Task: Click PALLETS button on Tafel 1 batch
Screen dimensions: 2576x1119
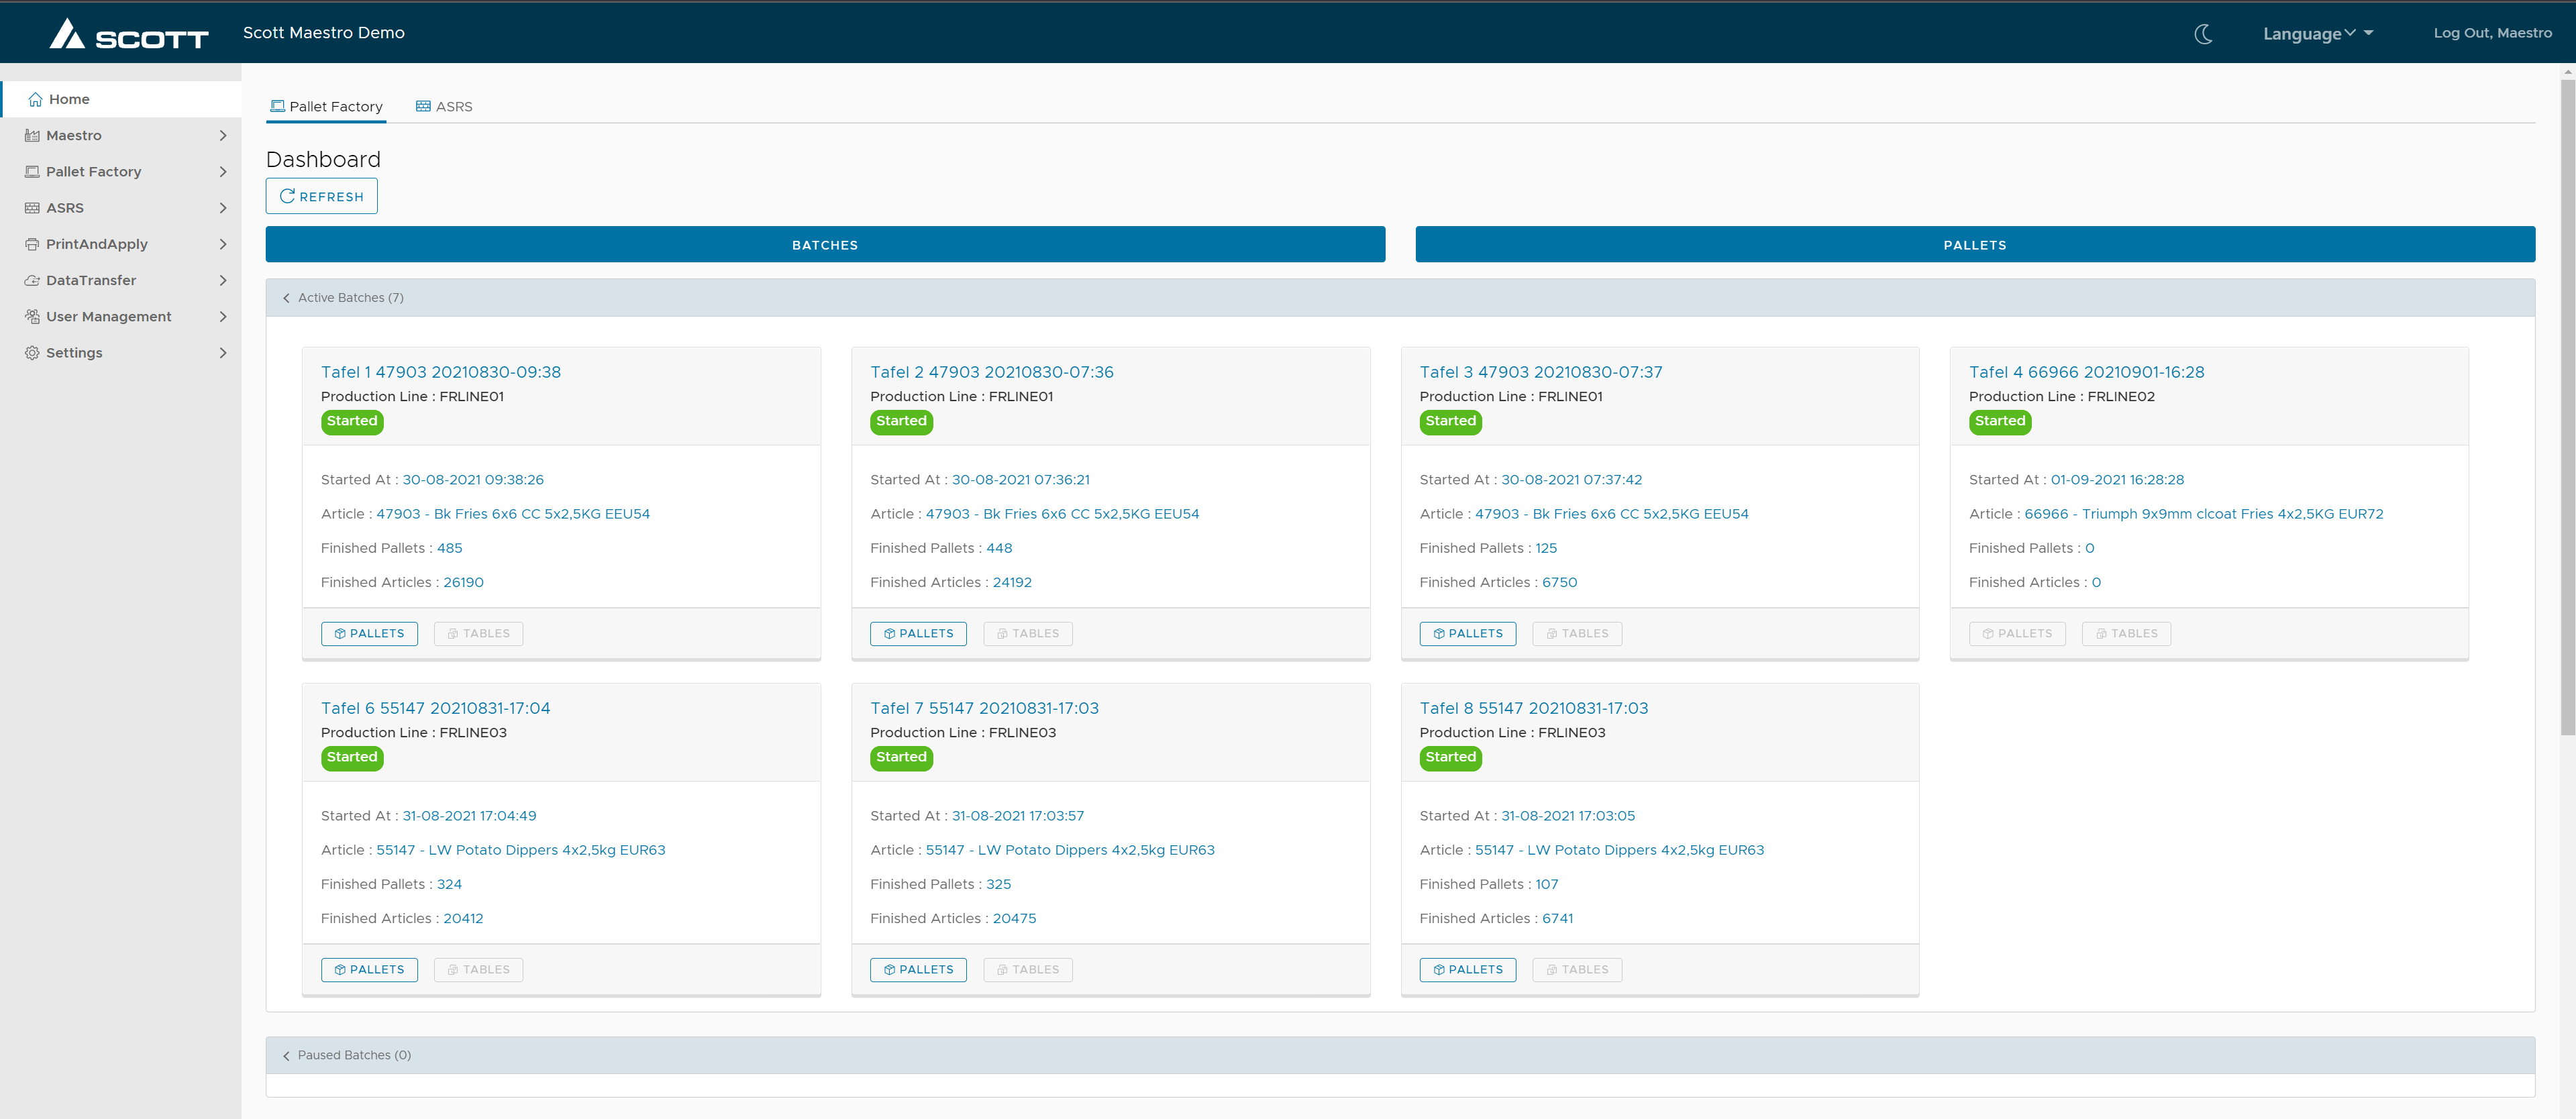Action: tap(368, 633)
